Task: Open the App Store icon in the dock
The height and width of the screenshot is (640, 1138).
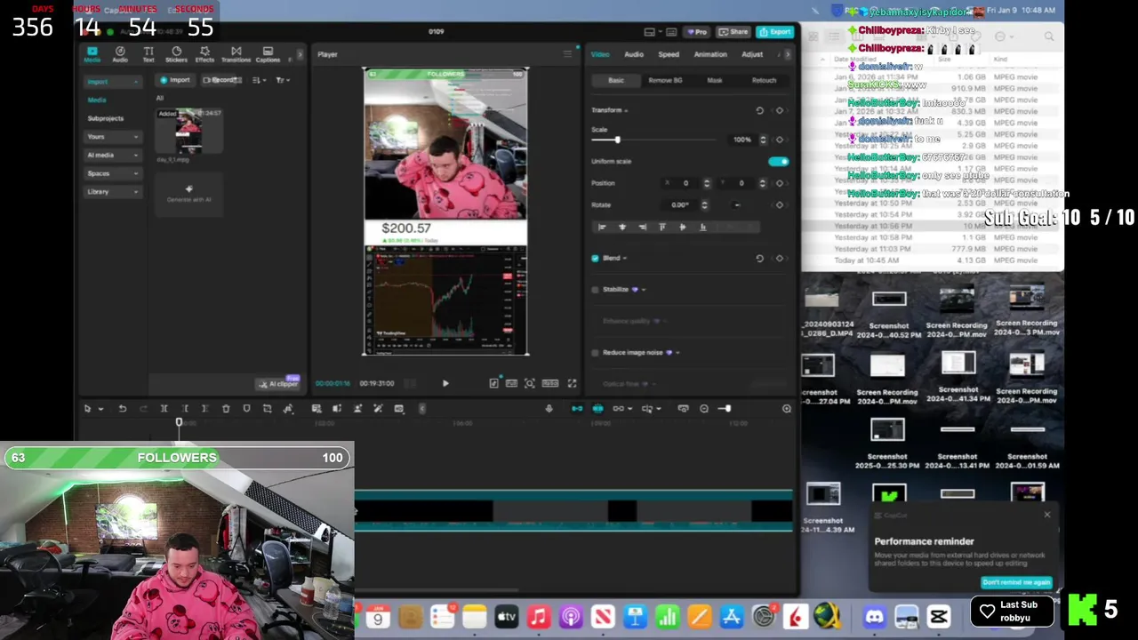Action: pos(731,617)
